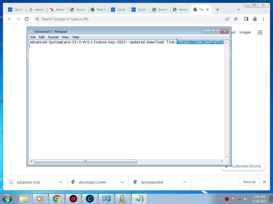Click Action Center flag tray icon
This screenshot has width=273, height=204.
pyautogui.click(x=233, y=199)
